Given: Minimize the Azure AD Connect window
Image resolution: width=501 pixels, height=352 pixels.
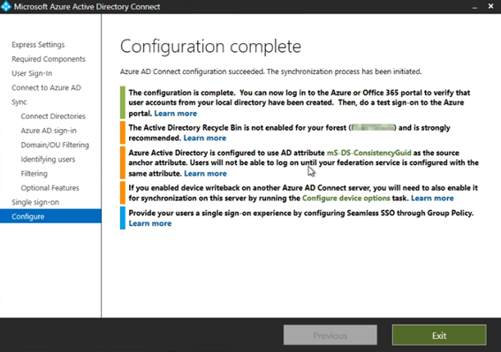Looking at the screenshot, I should click(x=474, y=7).
